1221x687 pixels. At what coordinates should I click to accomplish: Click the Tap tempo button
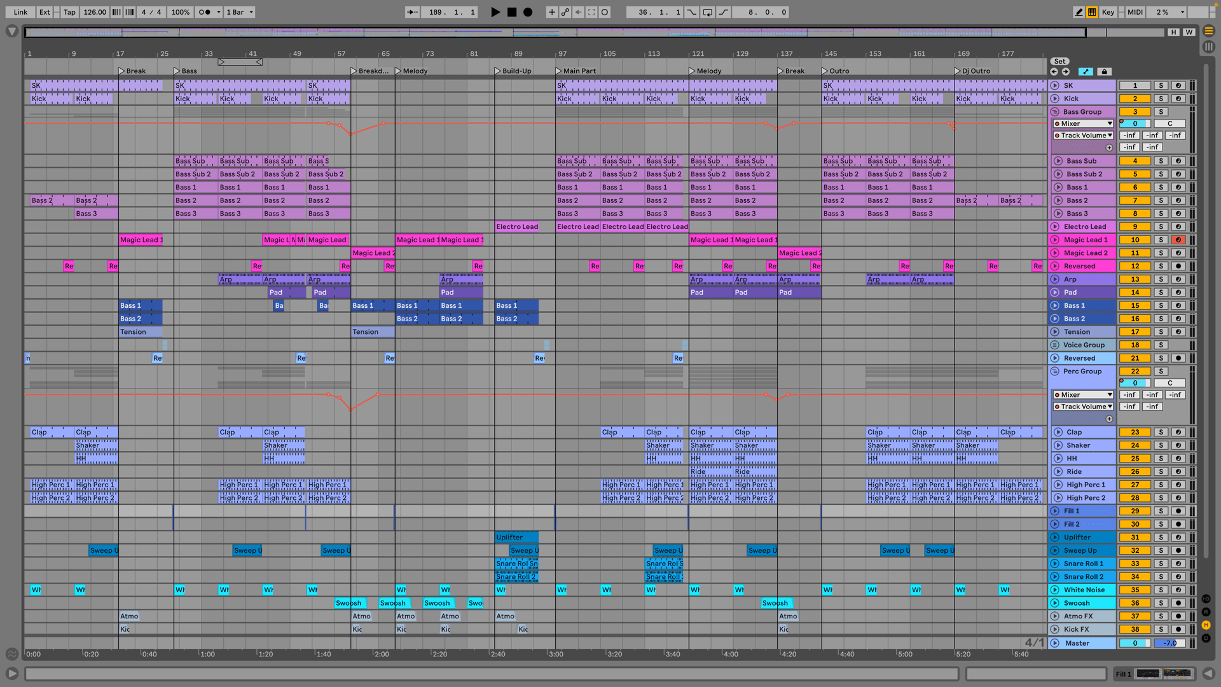pos(69,12)
